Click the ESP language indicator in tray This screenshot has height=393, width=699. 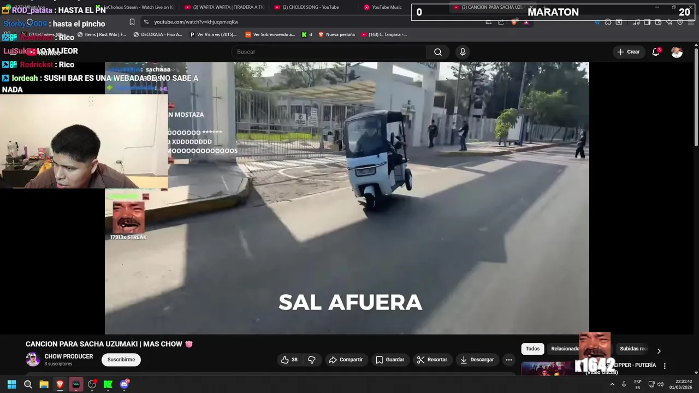[x=638, y=384]
